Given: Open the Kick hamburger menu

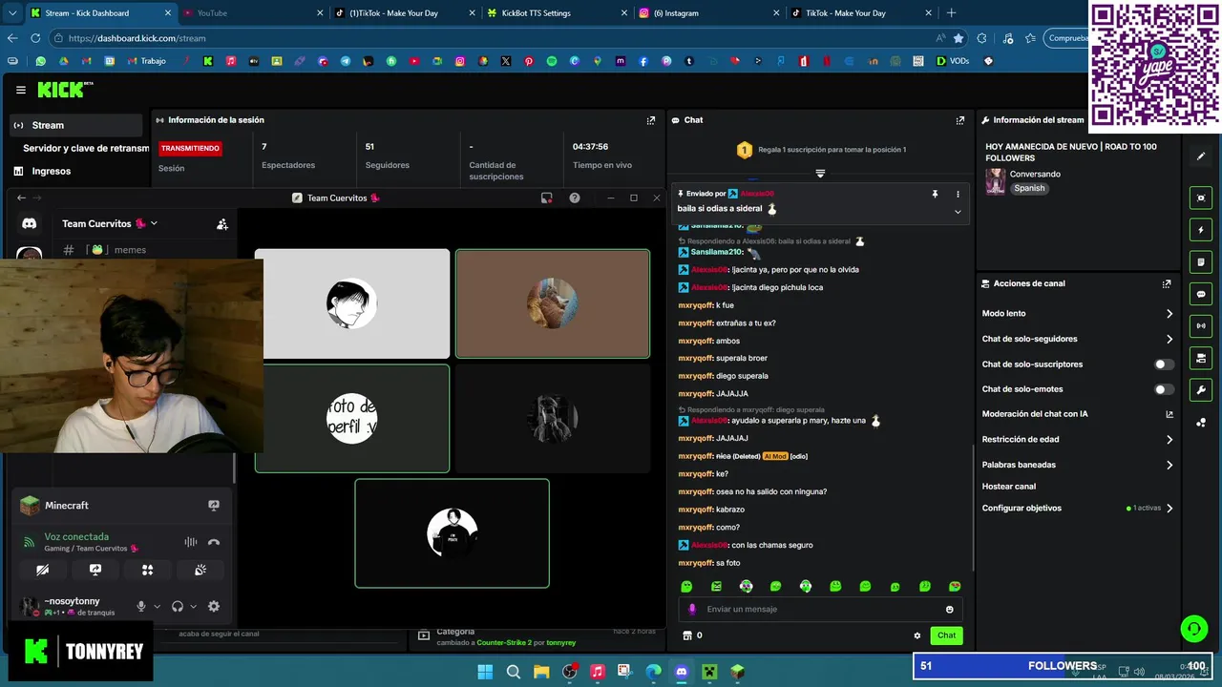Looking at the screenshot, I should point(21,90).
